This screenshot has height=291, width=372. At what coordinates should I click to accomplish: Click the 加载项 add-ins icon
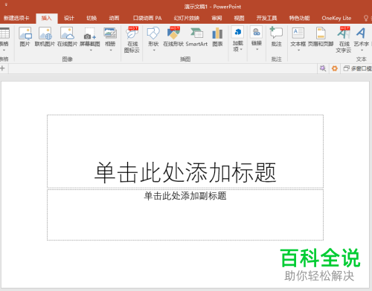[237, 32]
